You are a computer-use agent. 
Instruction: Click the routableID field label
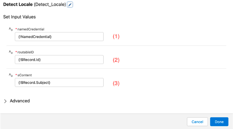(25, 52)
